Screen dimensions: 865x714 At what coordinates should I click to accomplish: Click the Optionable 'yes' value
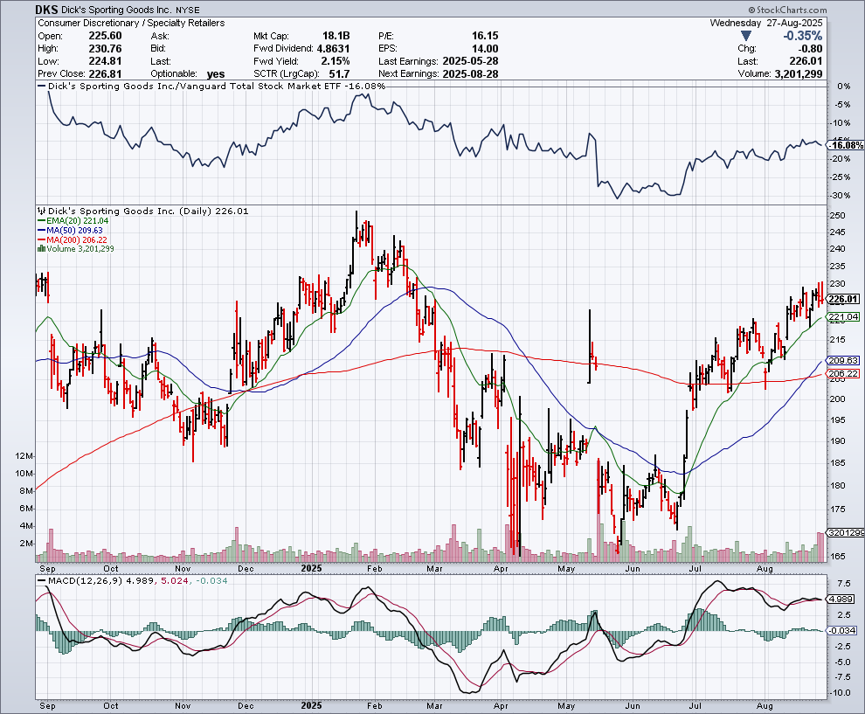pos(216,74)
